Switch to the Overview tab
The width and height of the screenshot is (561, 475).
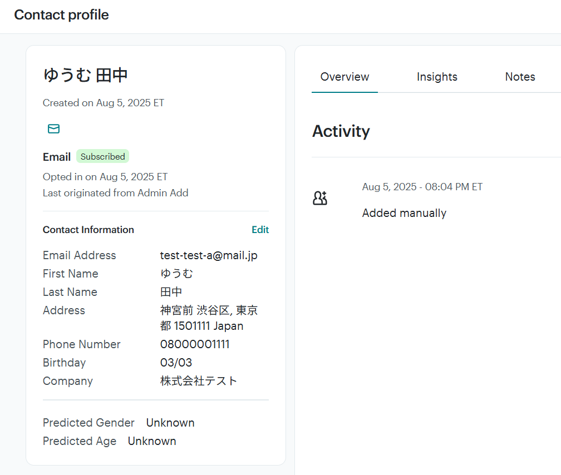pos(345,77)
